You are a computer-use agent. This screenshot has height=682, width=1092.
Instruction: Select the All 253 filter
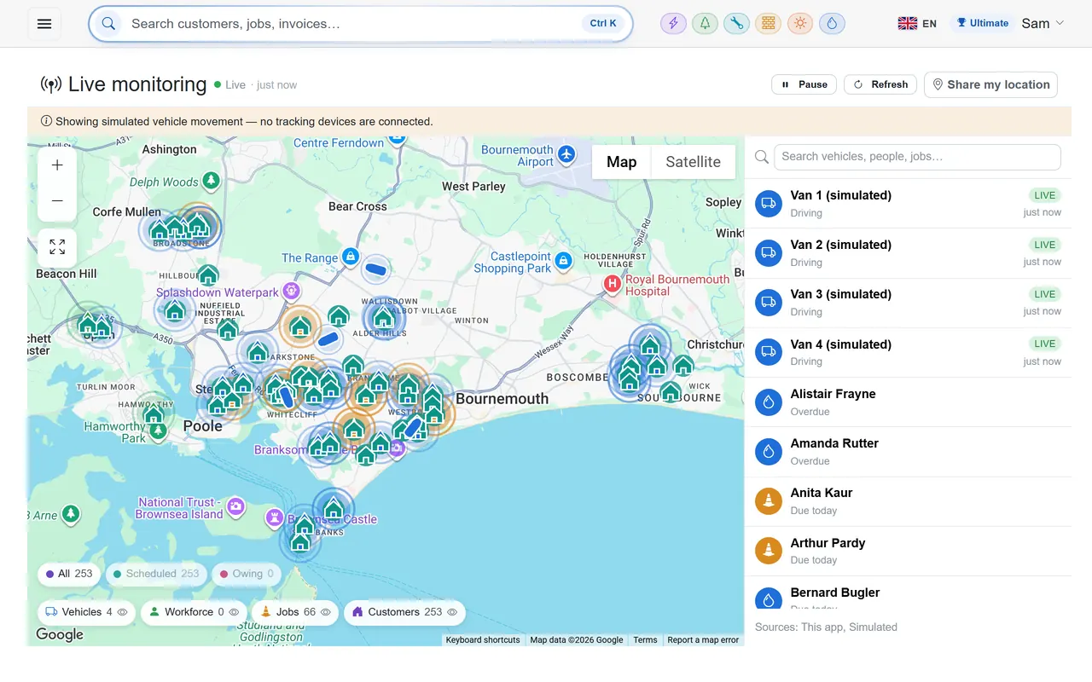[69, 574]
